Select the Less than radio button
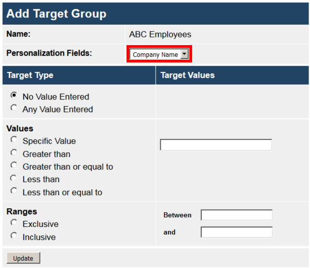Image resolution: width=310 pixels, height=268 pixels. (x=14, y=178)
